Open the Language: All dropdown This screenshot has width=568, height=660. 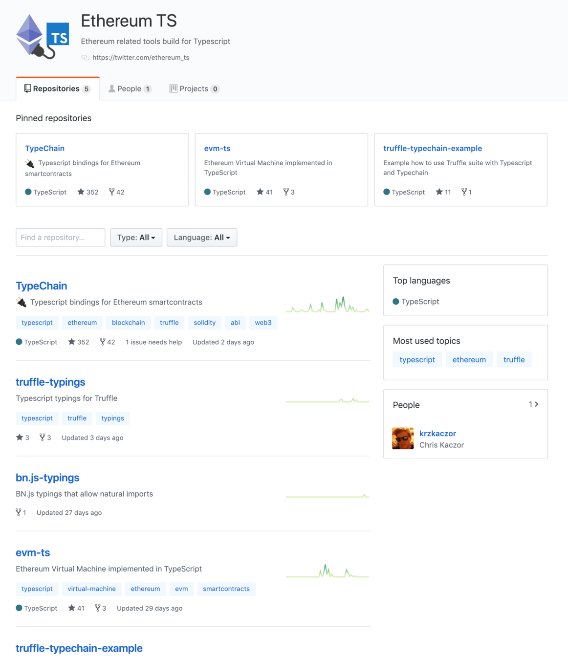tap(202, 238)
